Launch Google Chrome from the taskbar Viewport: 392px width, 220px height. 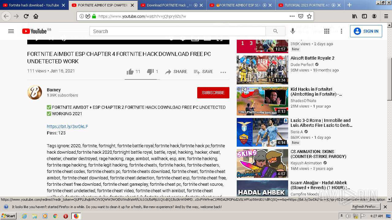[x=55, y=216]
